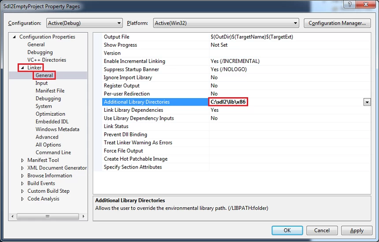Collapse Configuration Properties node
Viewport: 379px width, 242px height.
15,37
